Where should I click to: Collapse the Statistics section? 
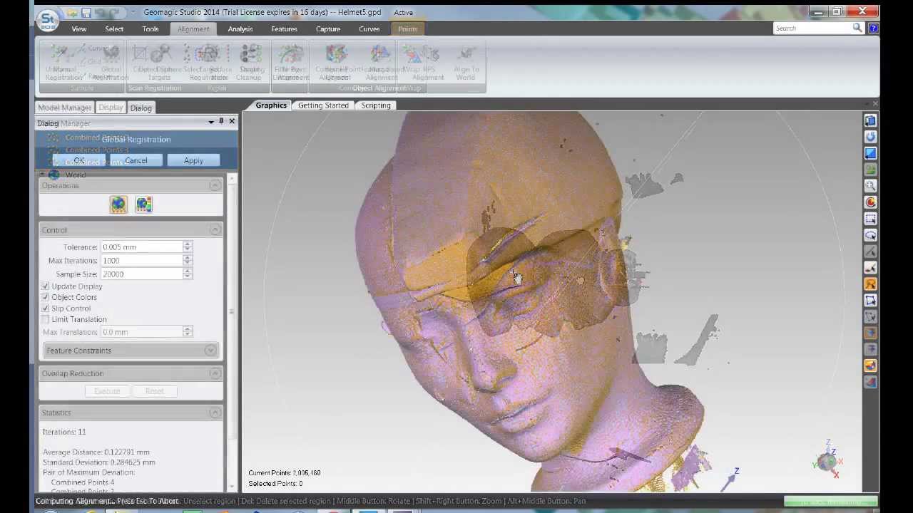pos(215,413)
